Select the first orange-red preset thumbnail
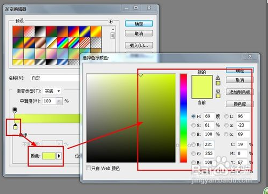Image resolution: width=268 pixels, height=194 pixels. (x=18, y=31)
